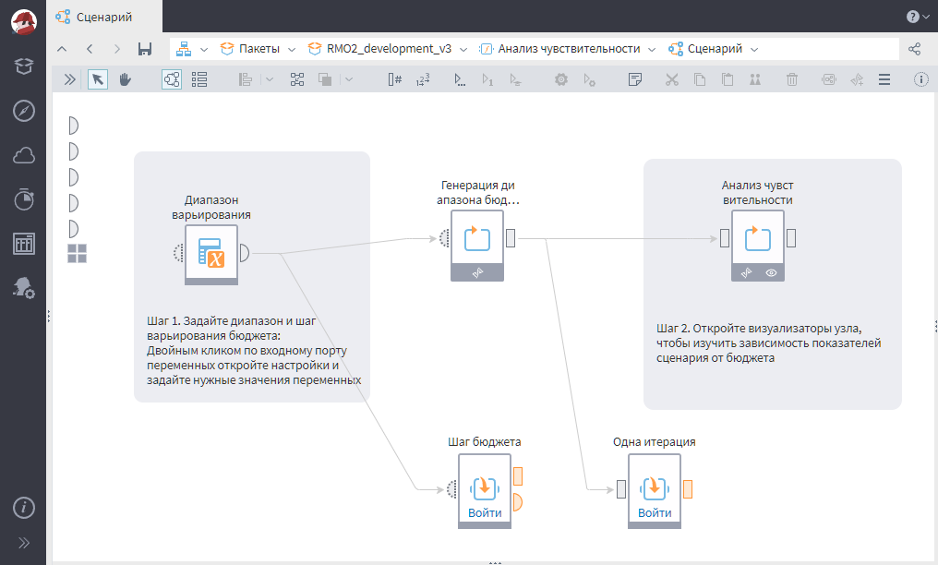The width and height of the screenshot is (938, 565).
Task: Open the align nodes dropdown arrow
Action: coord(270,79)
